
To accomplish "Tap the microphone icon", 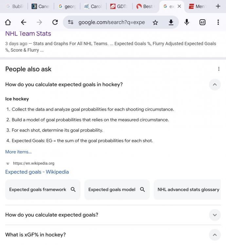I will [187, 22].
